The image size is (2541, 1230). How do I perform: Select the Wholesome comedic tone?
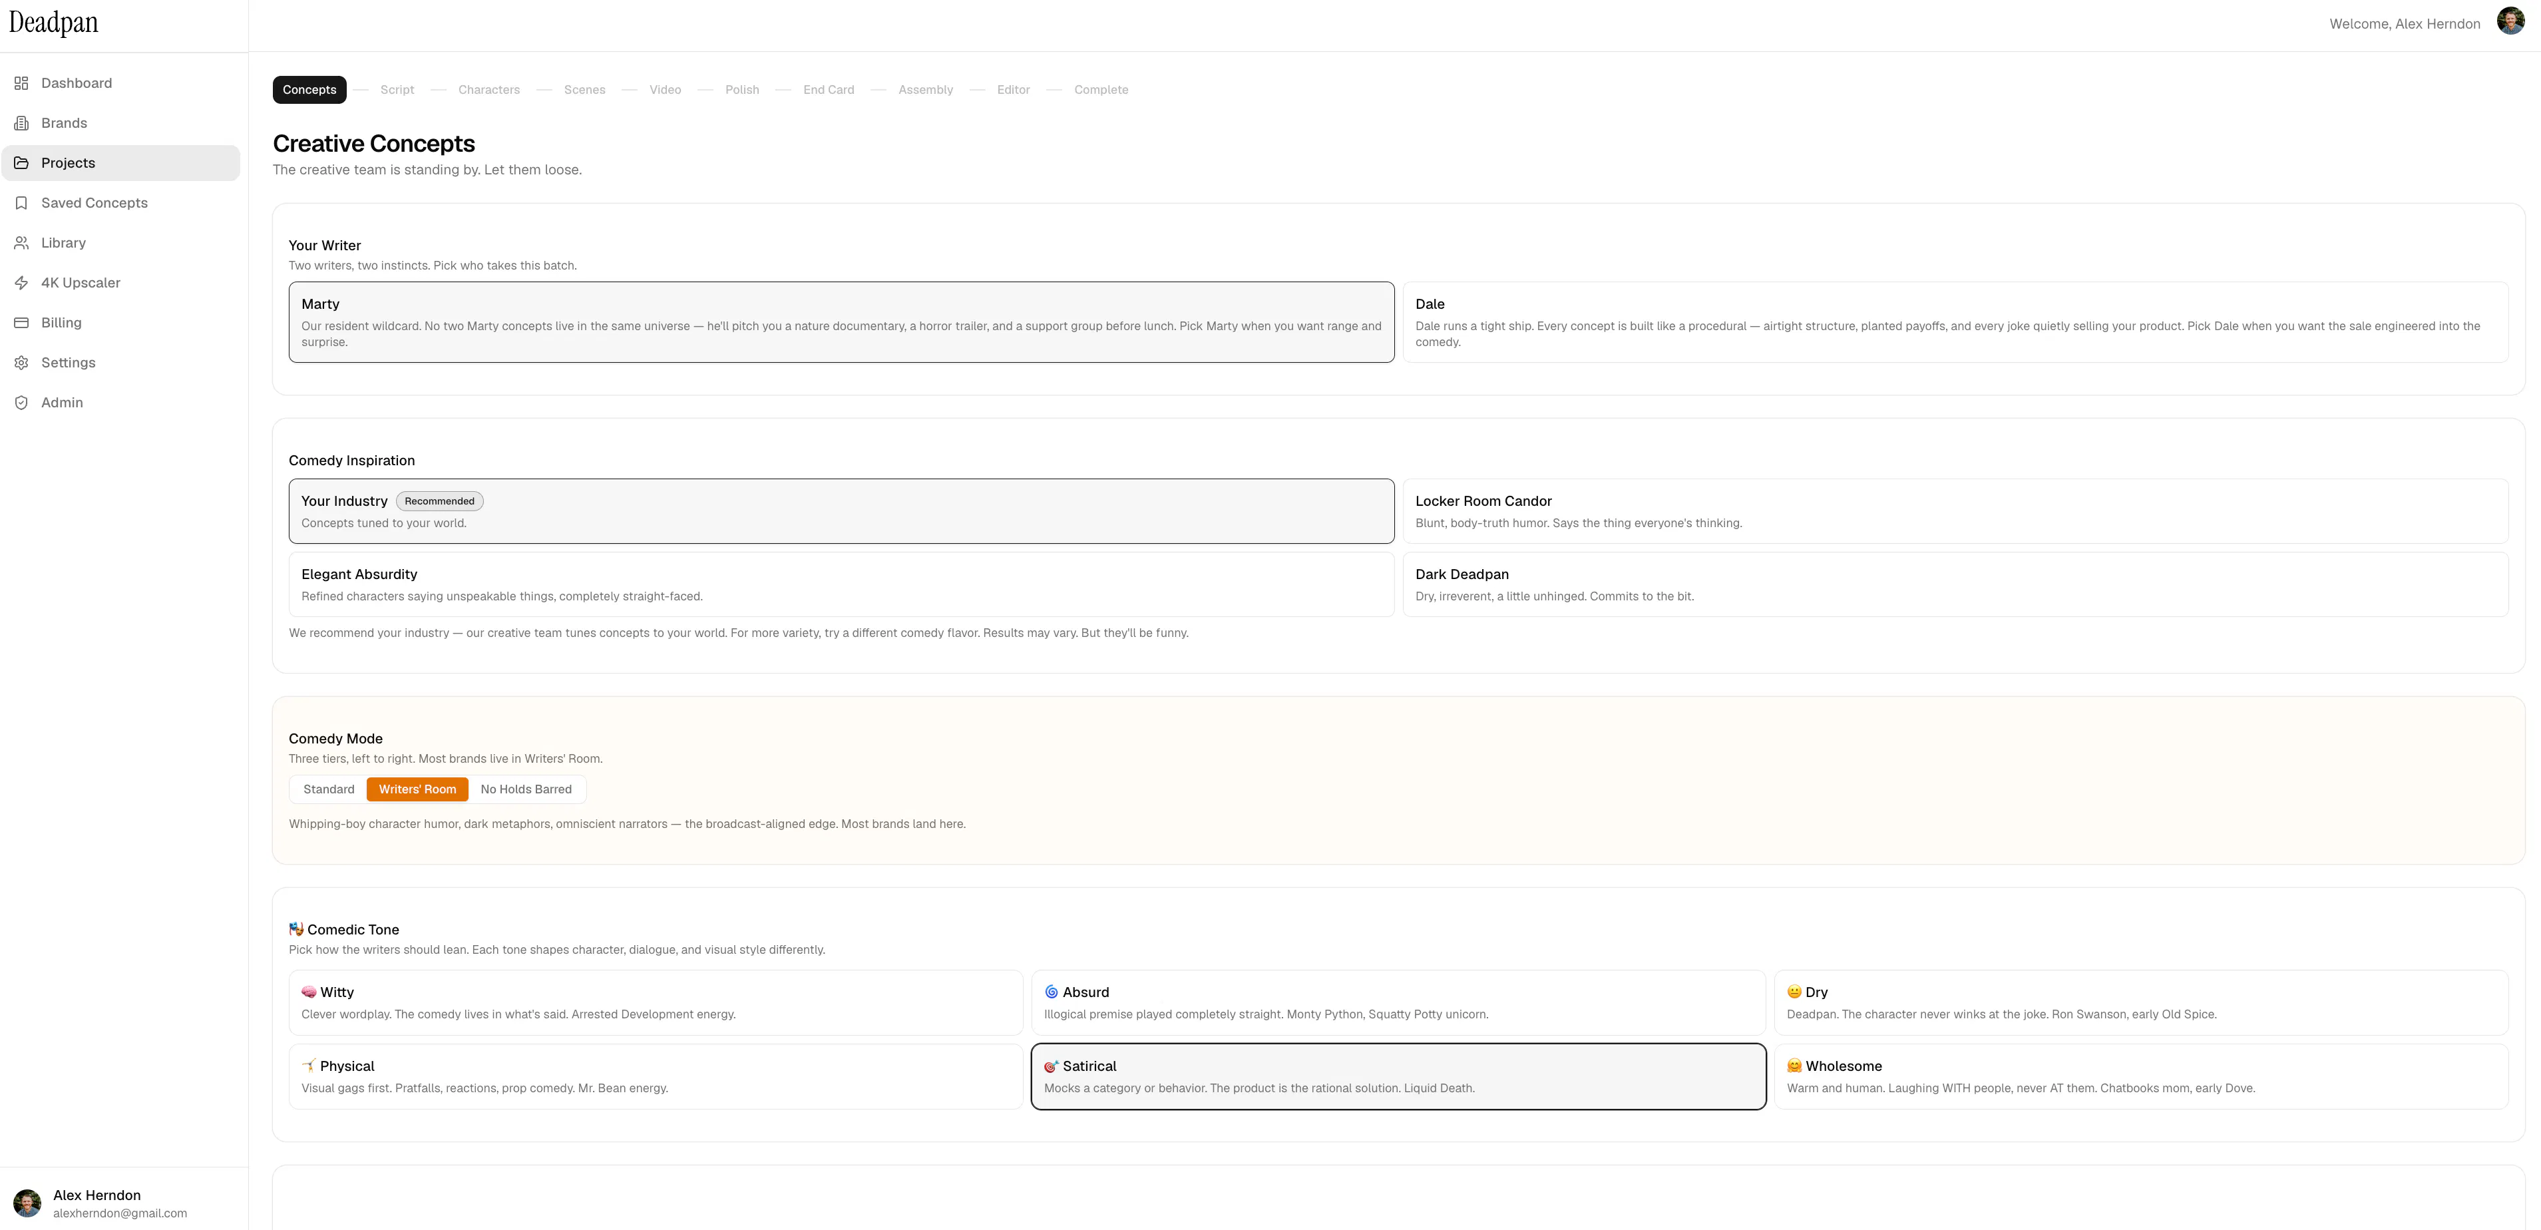[x=2142, y=1076]
